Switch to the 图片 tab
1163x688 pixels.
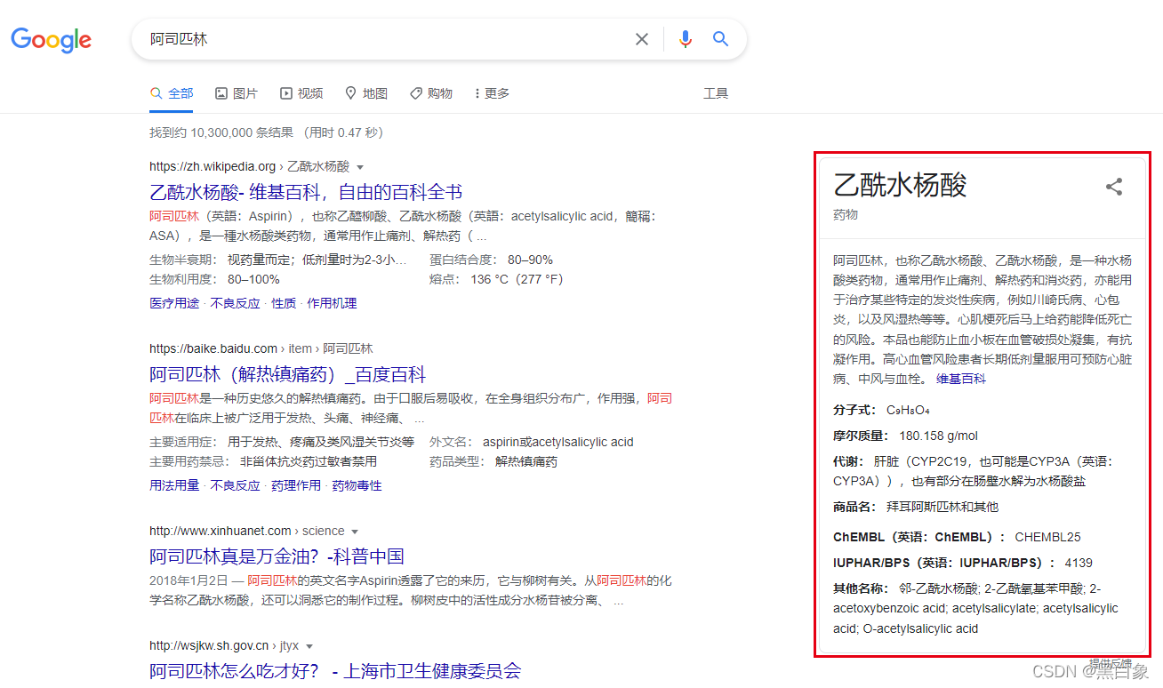tap(237, 93)
